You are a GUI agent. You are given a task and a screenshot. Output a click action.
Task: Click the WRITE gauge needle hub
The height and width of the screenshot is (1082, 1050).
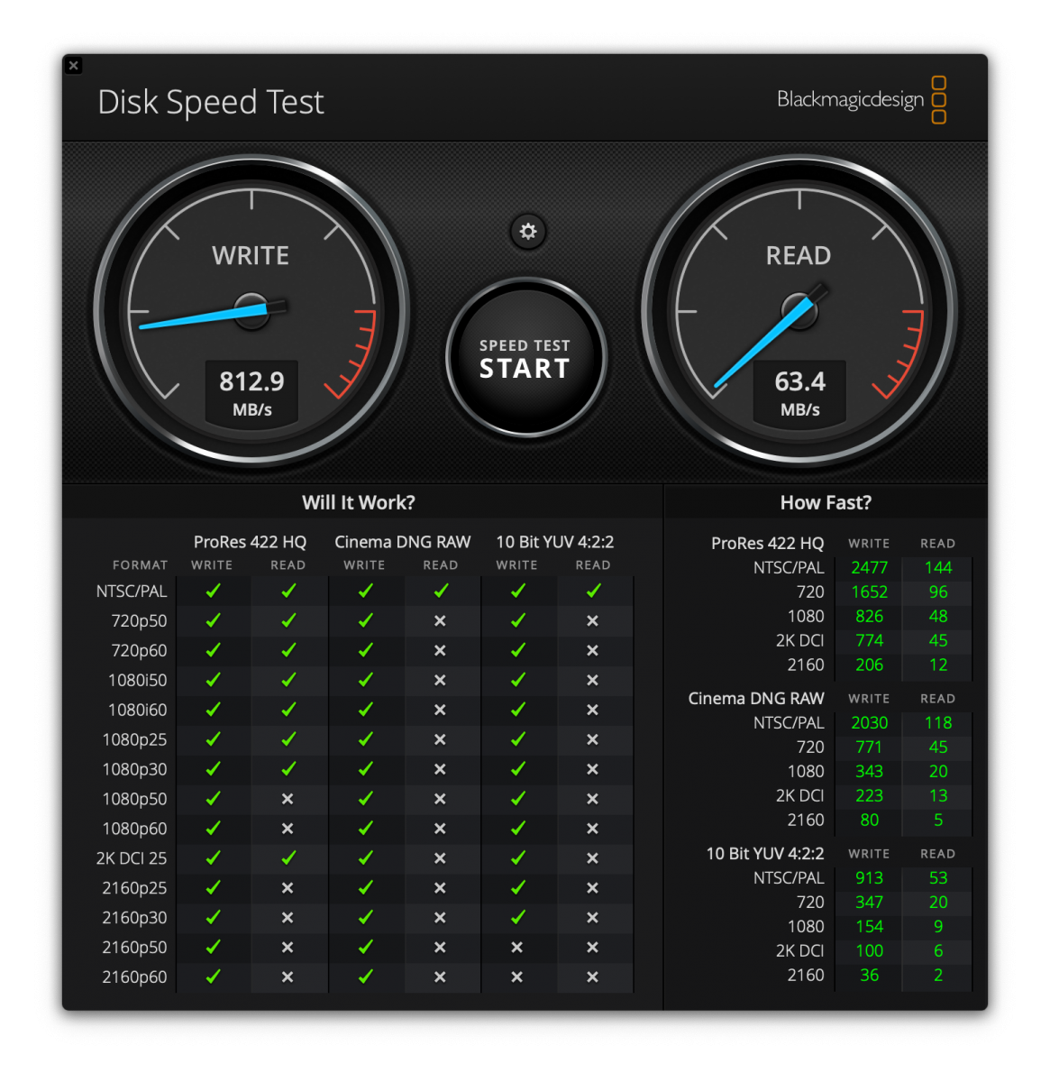coord(251,311)
